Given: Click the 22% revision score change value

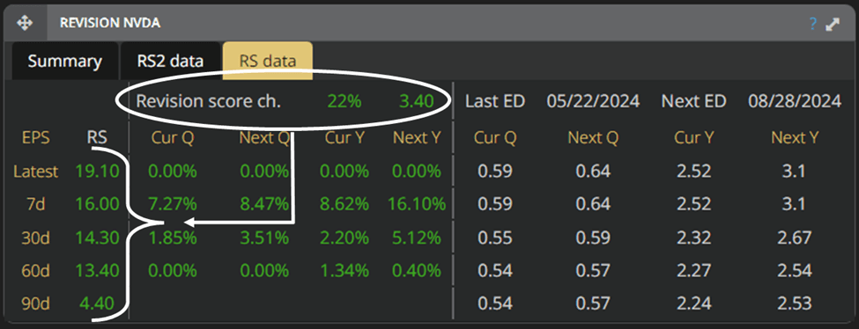Looking at the screenshot, I should [x=344, y=101].
